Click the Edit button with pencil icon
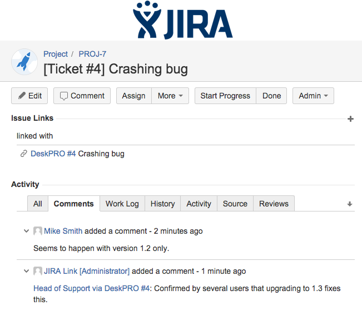This screenshot has height=310, width=362. click(x=29, y=96)
